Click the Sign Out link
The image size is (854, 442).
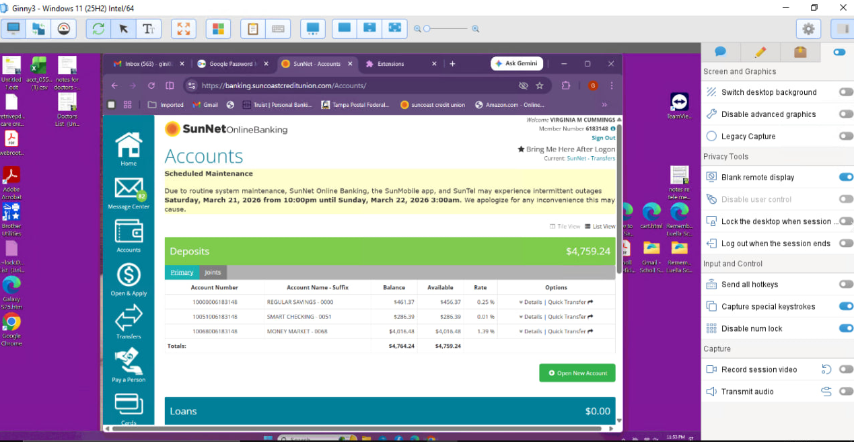pos(603,138)
